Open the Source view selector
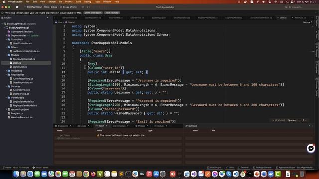Image resolution: width=319 pixels, height=179 pixels. [307, 22]
